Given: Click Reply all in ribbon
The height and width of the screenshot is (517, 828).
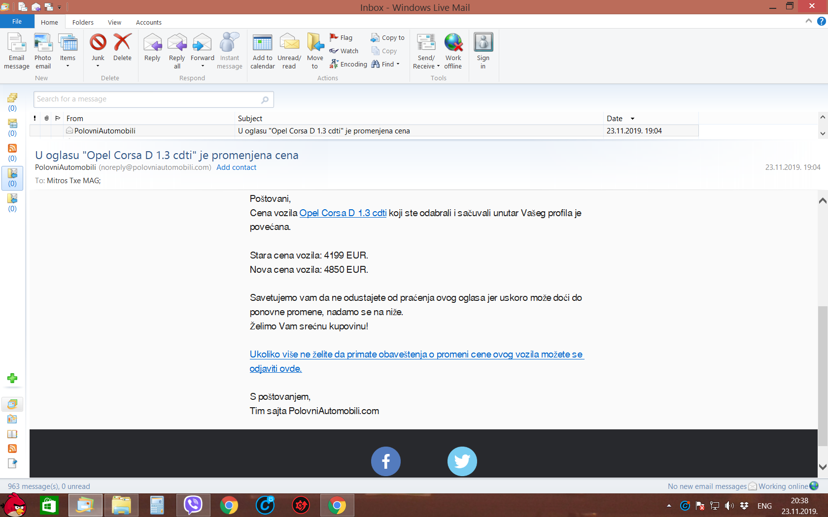Looking at the screenshot, I should coord(177,51).
